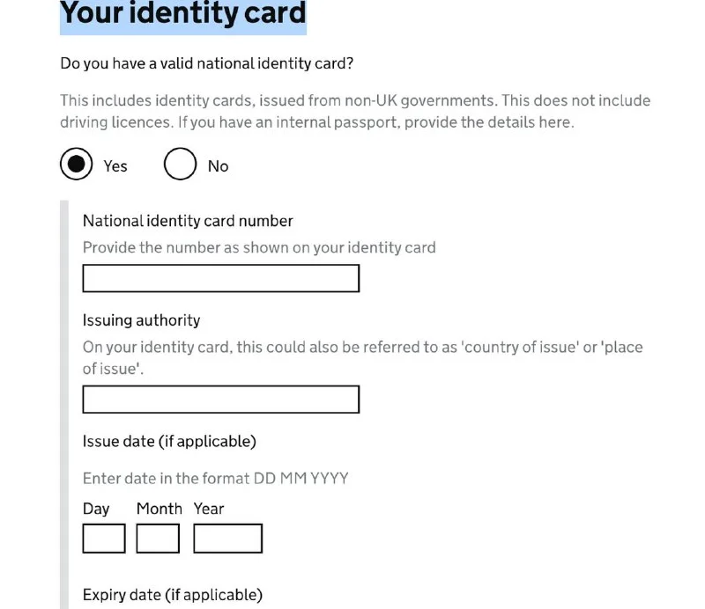
Task: Click the 'Provide the number as shown' hint
Action: click(259, 247)
